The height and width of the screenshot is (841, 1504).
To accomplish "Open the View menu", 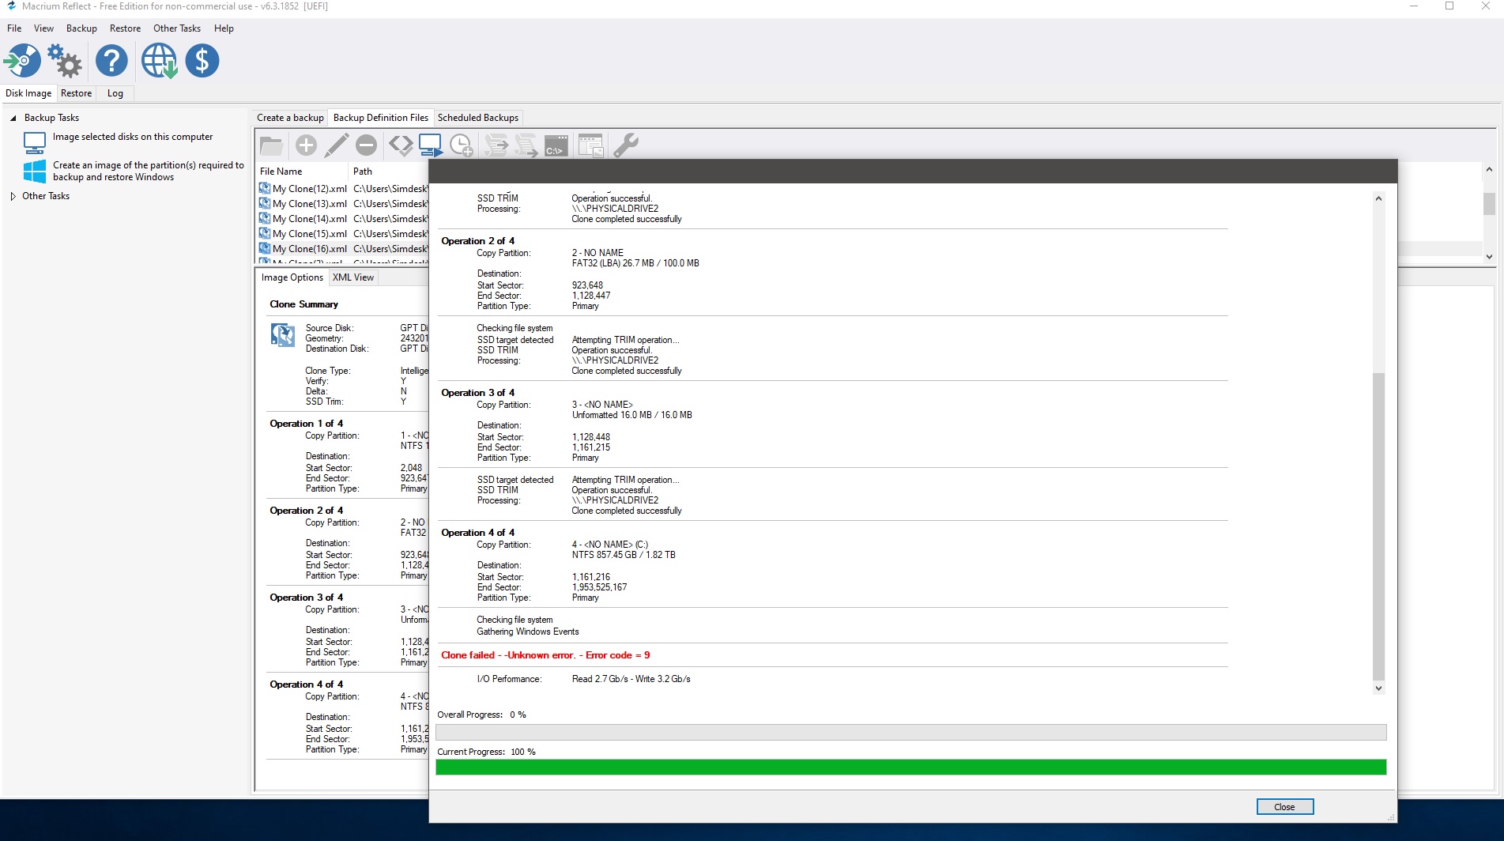I will 43,28.
